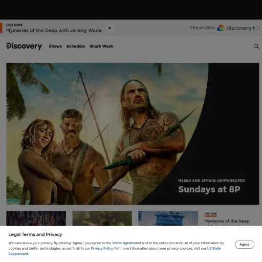Open the Schedule menu item
Screen dimensions: 262x262
pos(76,46)
